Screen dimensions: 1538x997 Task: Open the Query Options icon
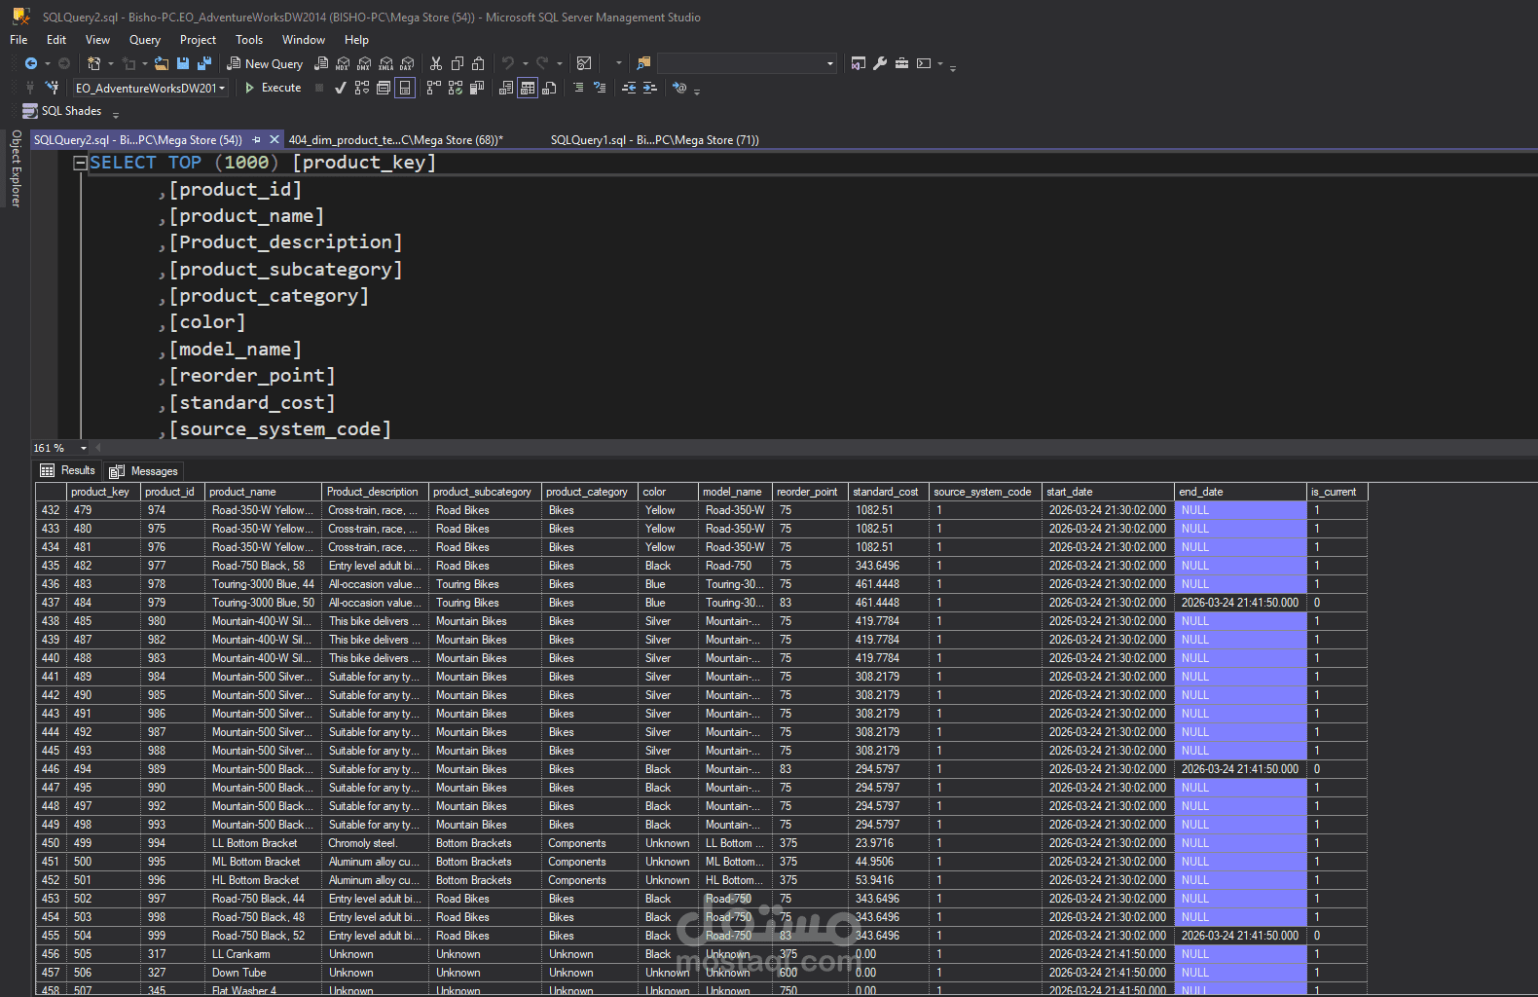[x=384, y=88]
